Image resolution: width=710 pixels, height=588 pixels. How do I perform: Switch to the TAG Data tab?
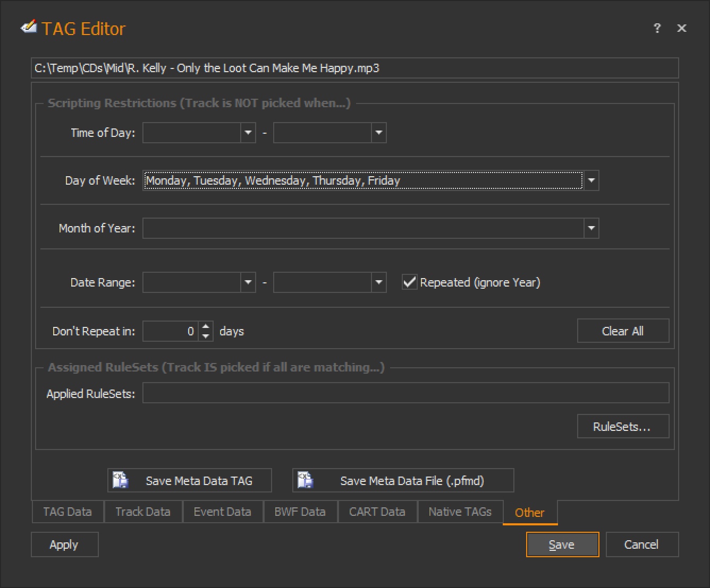point(67,512)
